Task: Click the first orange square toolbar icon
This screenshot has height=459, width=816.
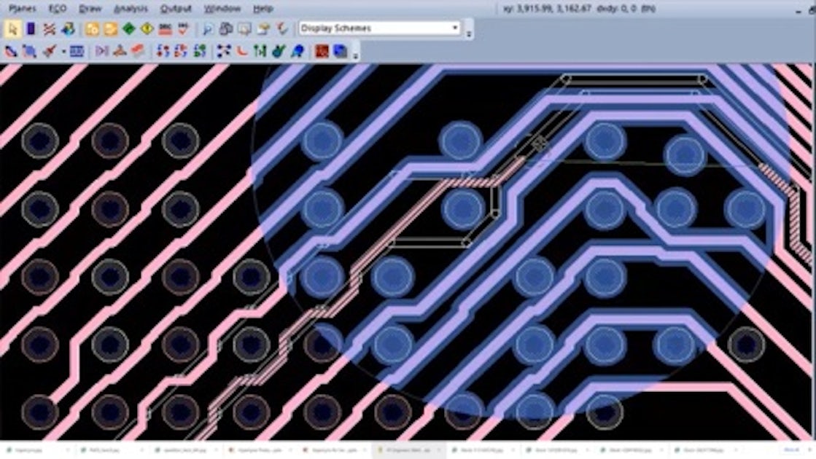Action: 92,28
